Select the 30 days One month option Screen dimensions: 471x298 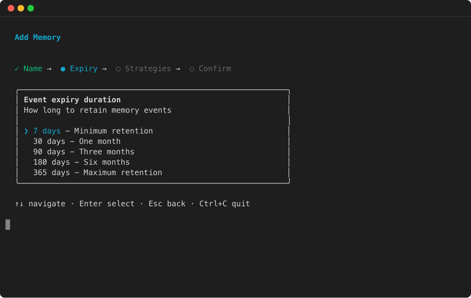(x=77, y=141)
